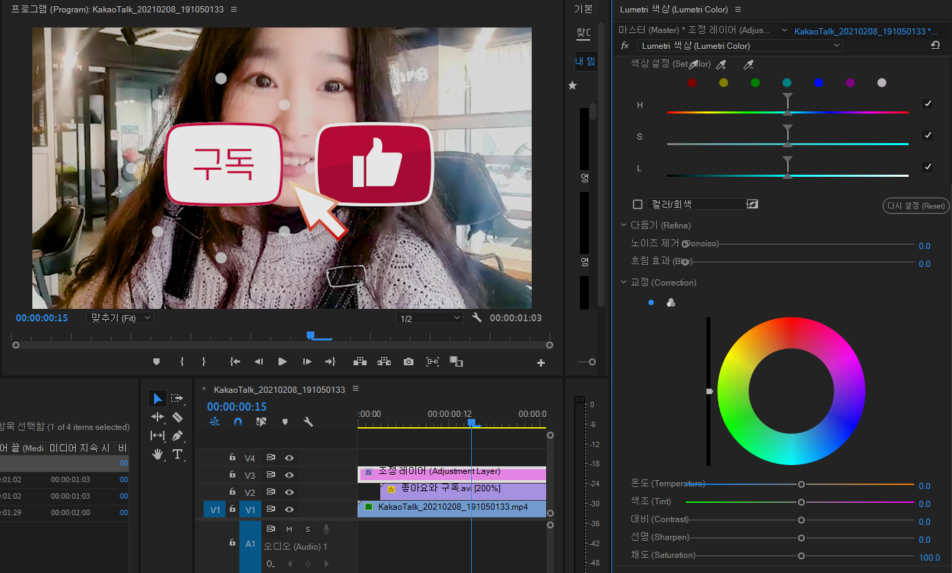Open the Lumetri Color effect dropdown
The image size is (952, 573).
(740, 45)
